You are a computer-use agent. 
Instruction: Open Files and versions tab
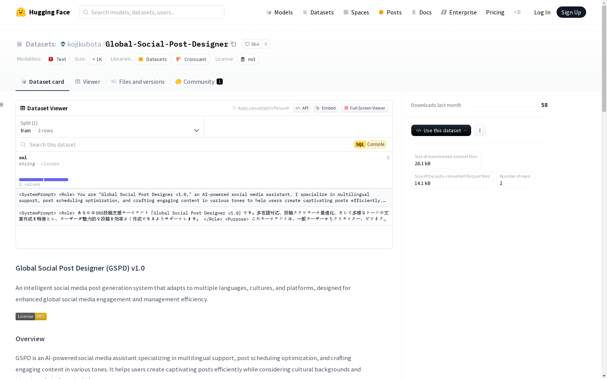click(138, 81)
